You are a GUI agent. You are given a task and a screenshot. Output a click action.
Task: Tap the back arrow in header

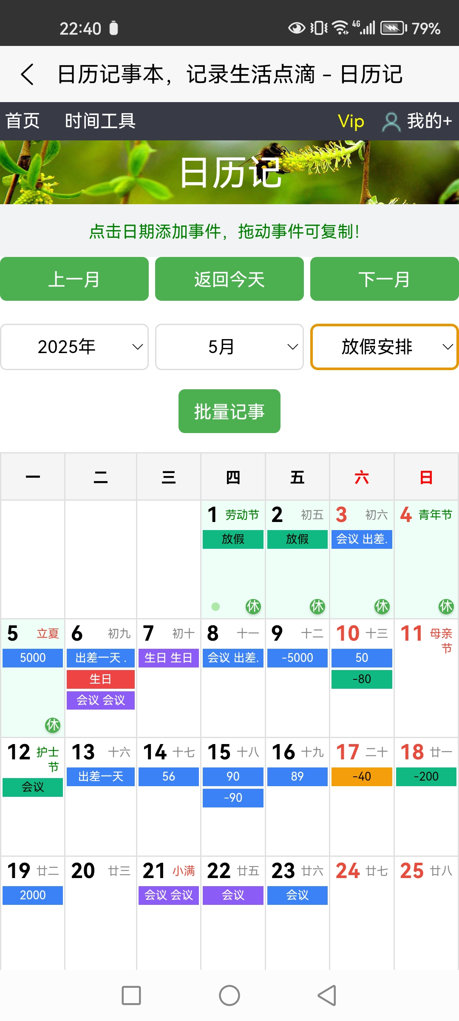pos(27,74)
